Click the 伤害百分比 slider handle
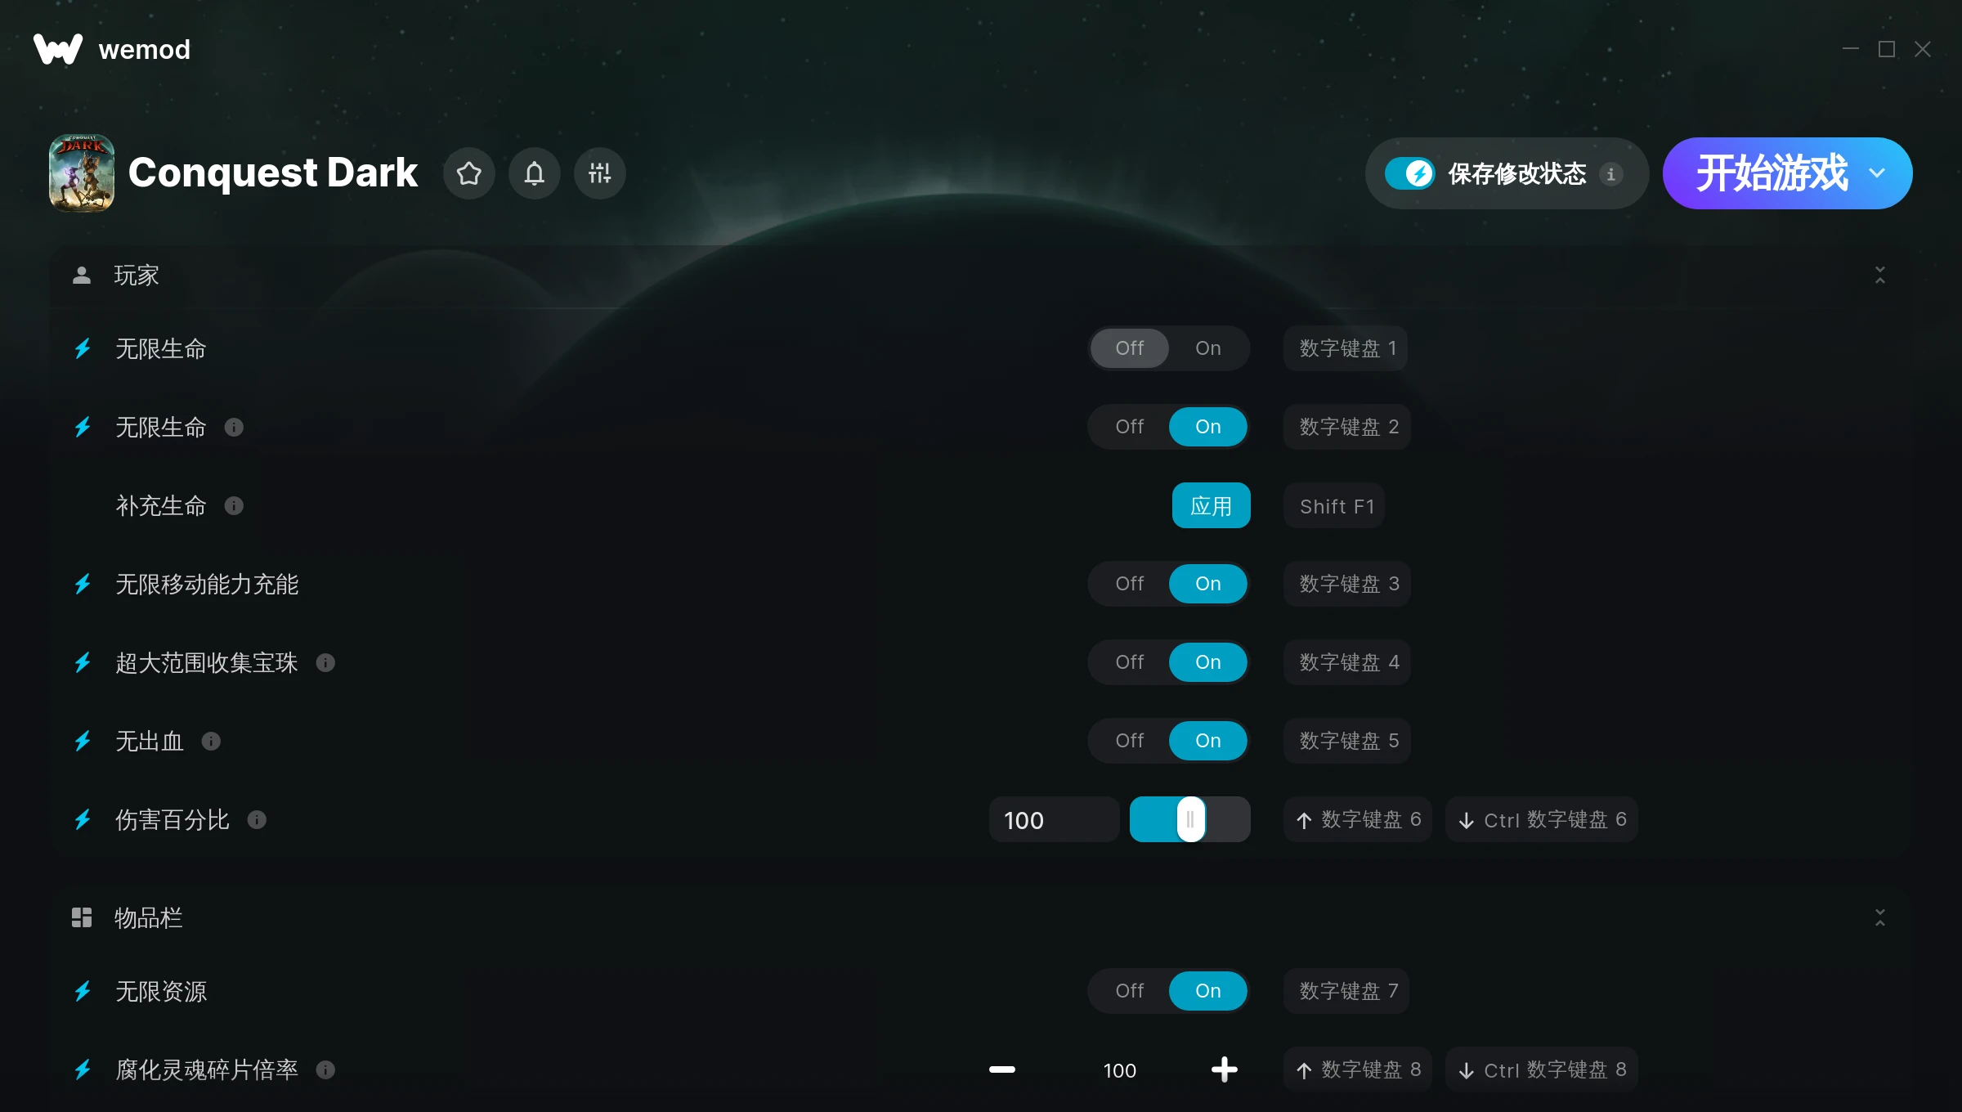Screen dimensions: 1962x1112 (x=1191, y=819)
